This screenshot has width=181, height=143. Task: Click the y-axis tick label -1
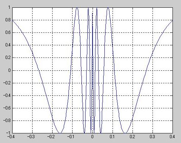point(8,133)
